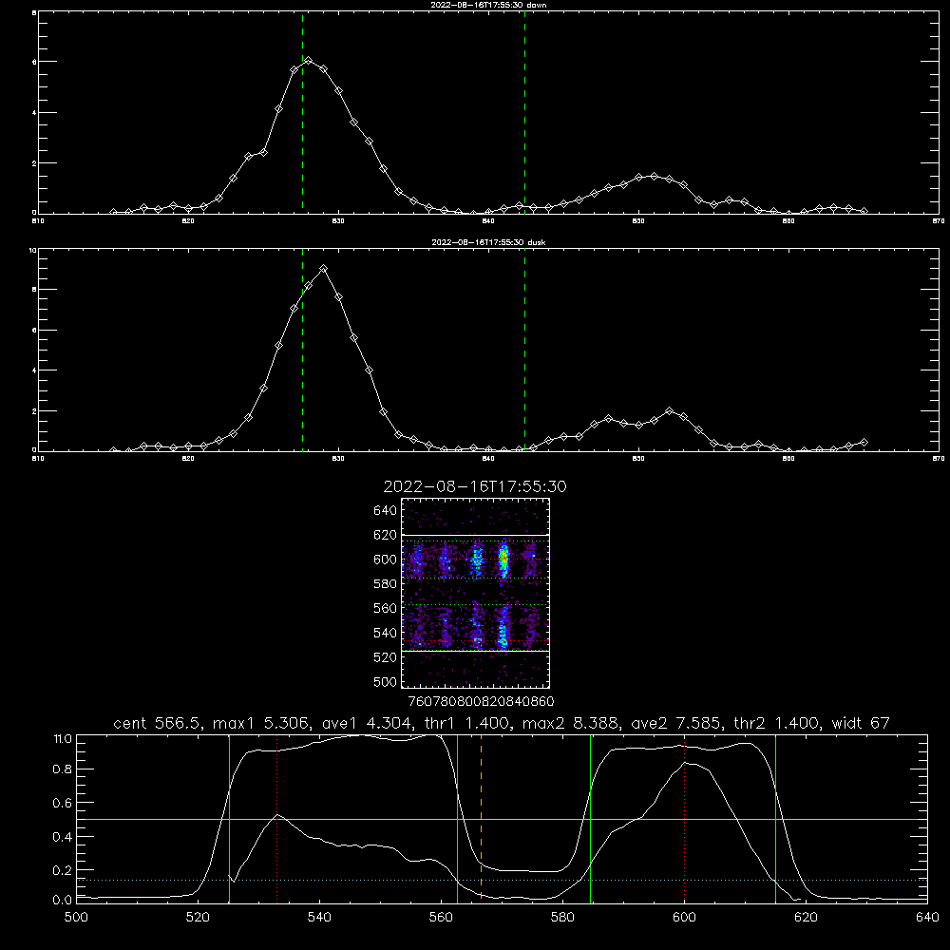
Task: Click the timestamp title above the spectral image
Action: click(475, 486)
